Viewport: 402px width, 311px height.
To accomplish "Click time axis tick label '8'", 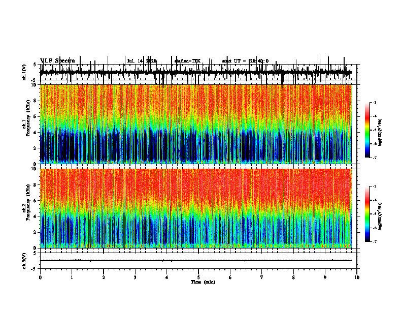I will pos(293,277).
